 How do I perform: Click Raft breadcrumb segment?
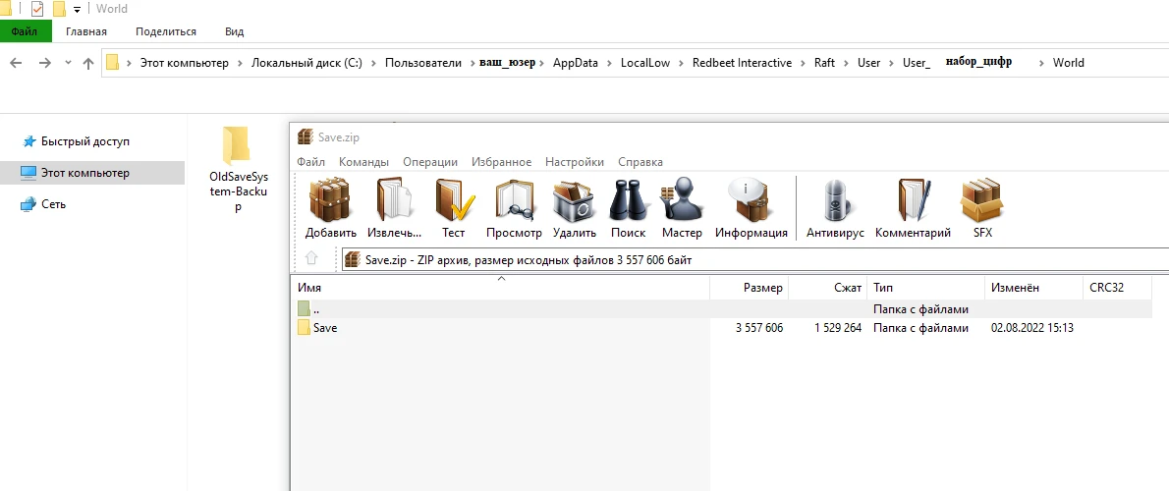tap(824, 63)
